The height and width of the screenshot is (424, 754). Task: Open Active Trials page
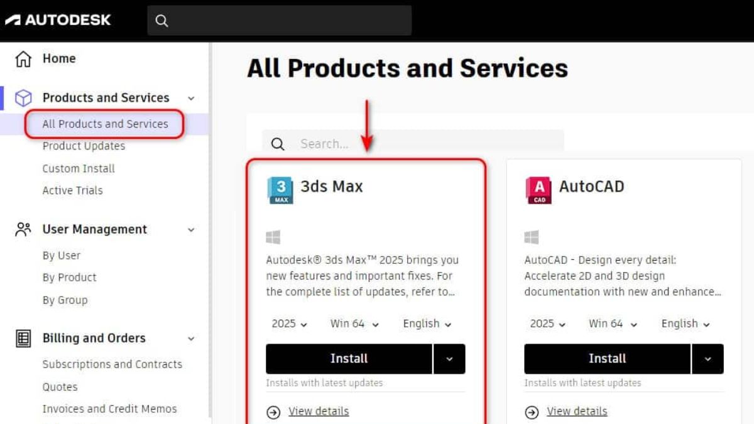(x=72, y=190)
